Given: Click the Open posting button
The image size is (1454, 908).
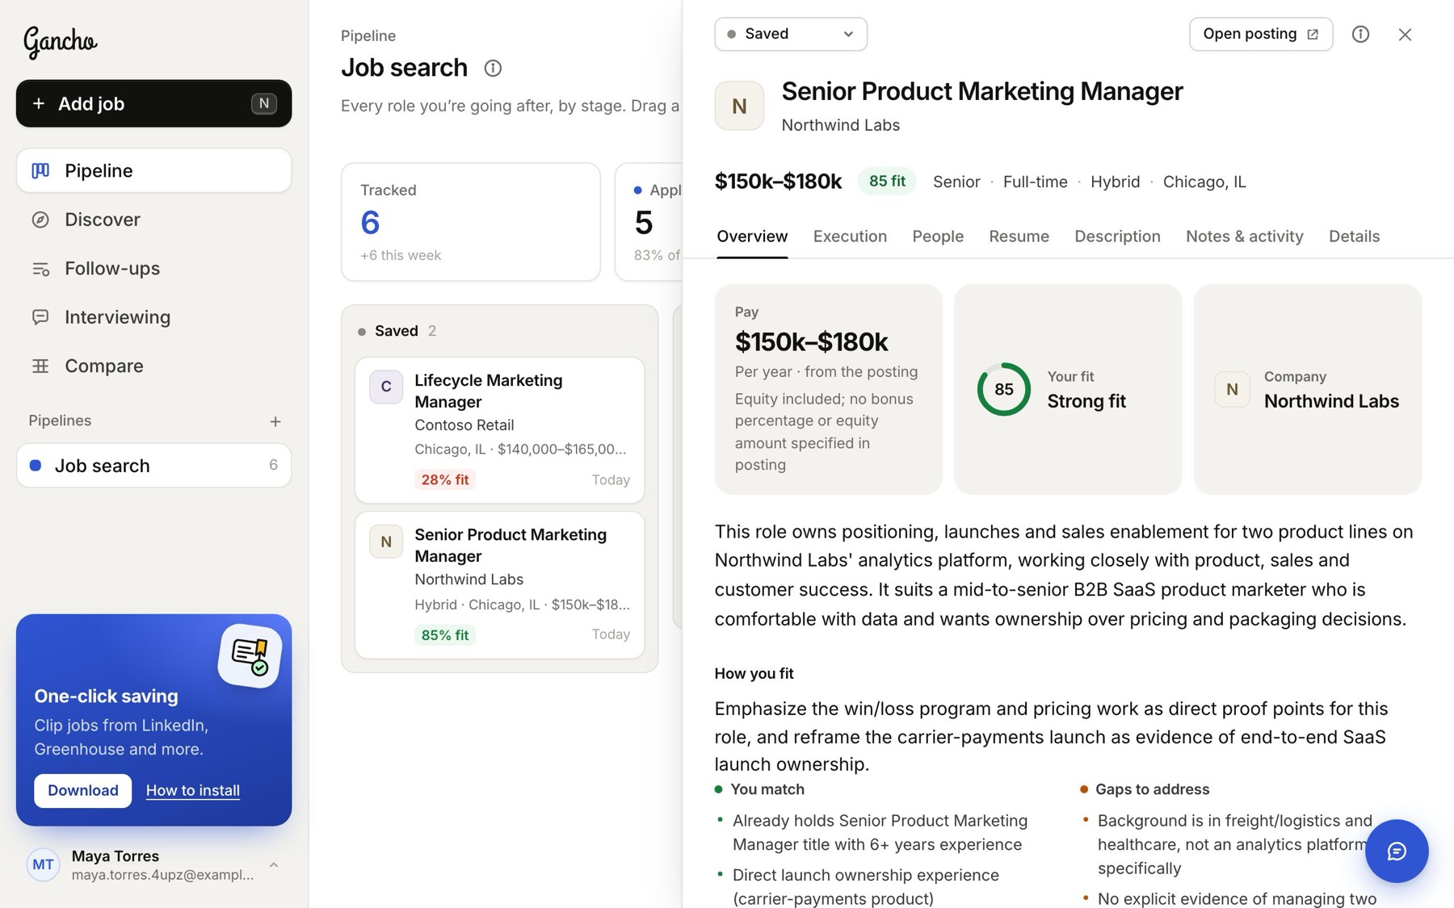Looking at the screenshot, I should coord(1261,34).
